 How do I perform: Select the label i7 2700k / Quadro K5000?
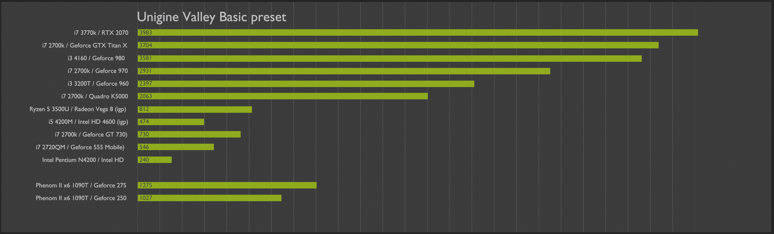94,96
